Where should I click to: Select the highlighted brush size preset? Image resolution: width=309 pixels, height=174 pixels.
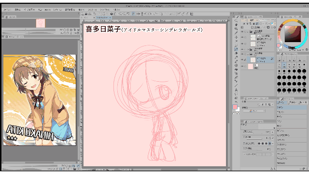coord(284,65)
